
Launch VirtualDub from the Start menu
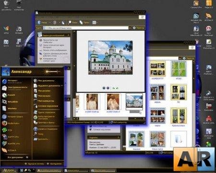click(x=11, y=102)
